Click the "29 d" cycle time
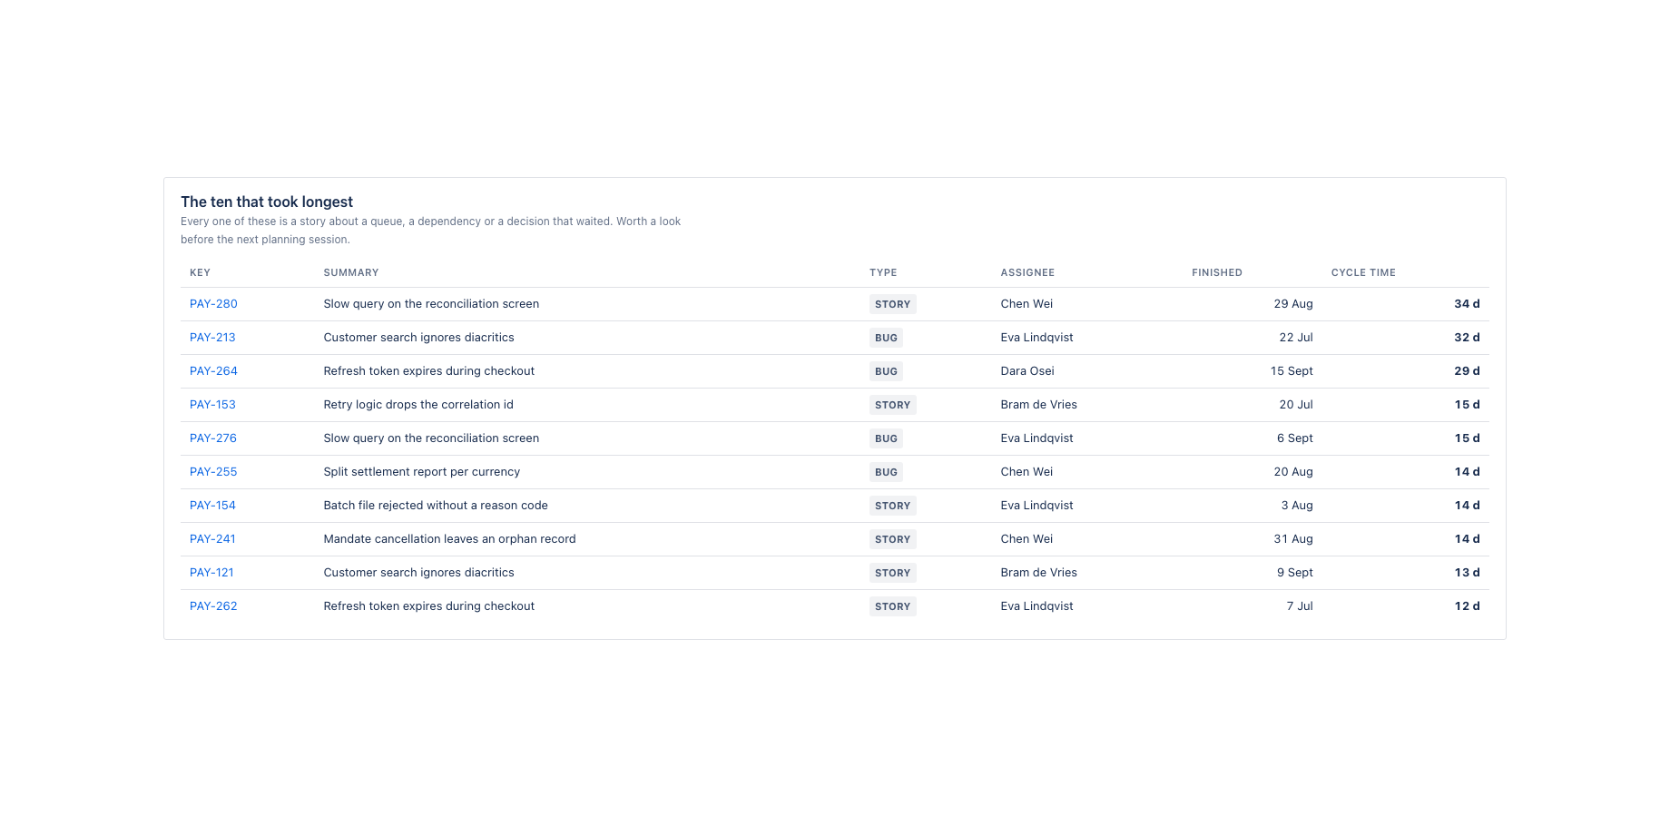The image size is (1670, 817). [1467, 371]
